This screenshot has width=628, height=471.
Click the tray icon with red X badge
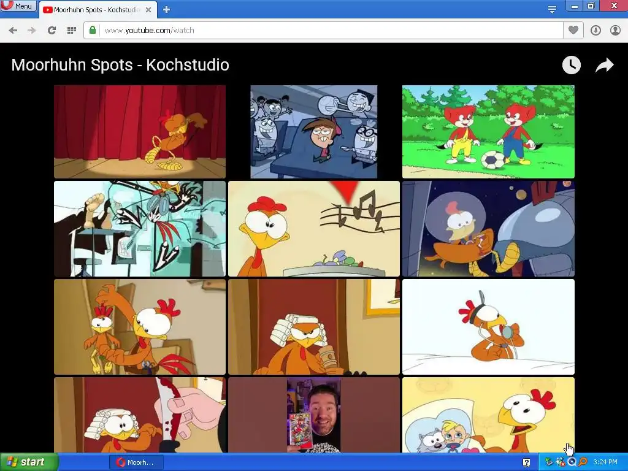[560, 462]
